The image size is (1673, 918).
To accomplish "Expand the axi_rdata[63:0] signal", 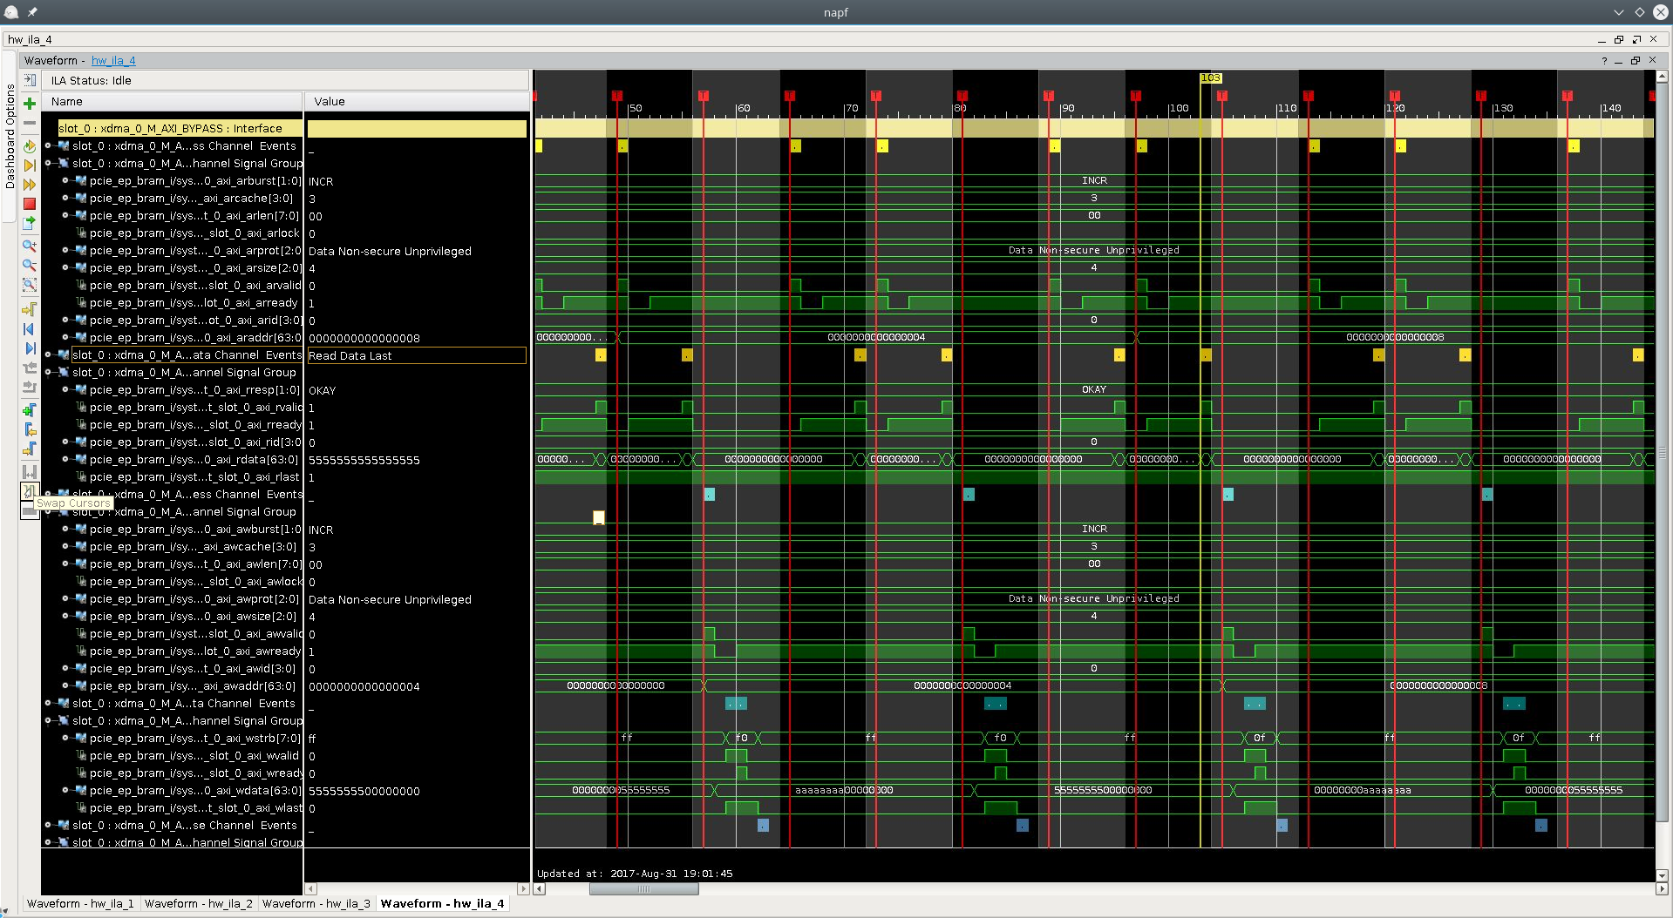I will pyautogui.click(x=65, y=460).
